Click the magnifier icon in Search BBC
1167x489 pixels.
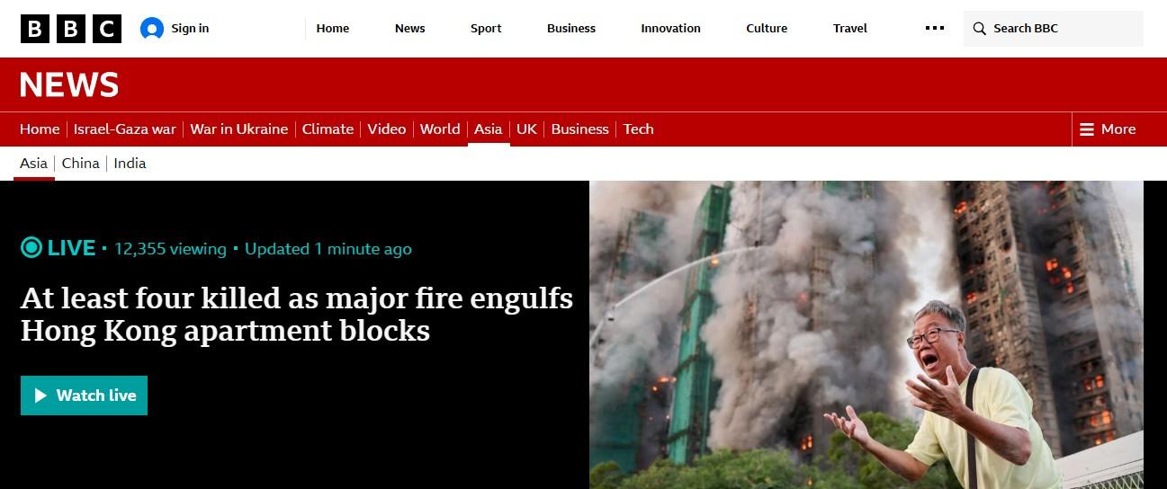tap(979, 29)
